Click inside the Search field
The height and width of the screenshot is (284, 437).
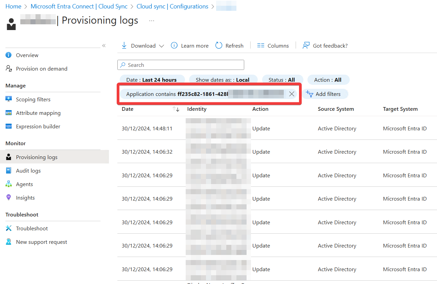click(181, 65)
